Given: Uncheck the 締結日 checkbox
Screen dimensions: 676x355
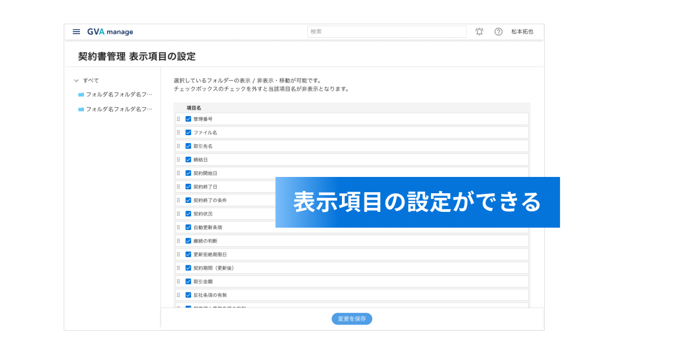Looking at the screenshot, I should tap(188, 159).
